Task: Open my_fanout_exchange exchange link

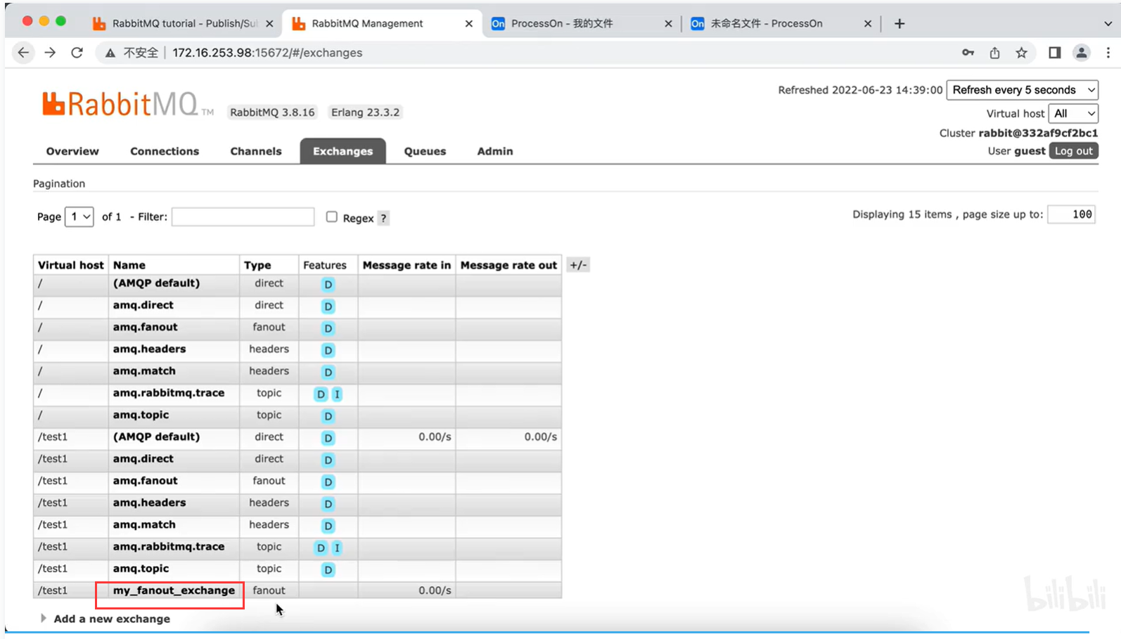Action: tap(174, 590)
